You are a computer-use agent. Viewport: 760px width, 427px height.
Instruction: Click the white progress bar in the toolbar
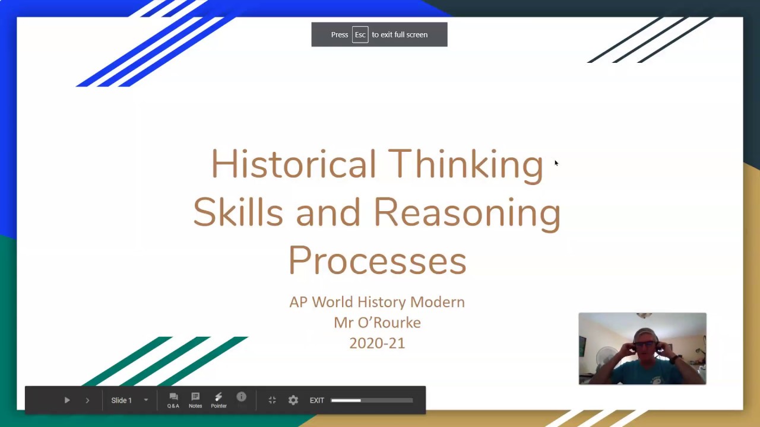click(x=372, y=400)
